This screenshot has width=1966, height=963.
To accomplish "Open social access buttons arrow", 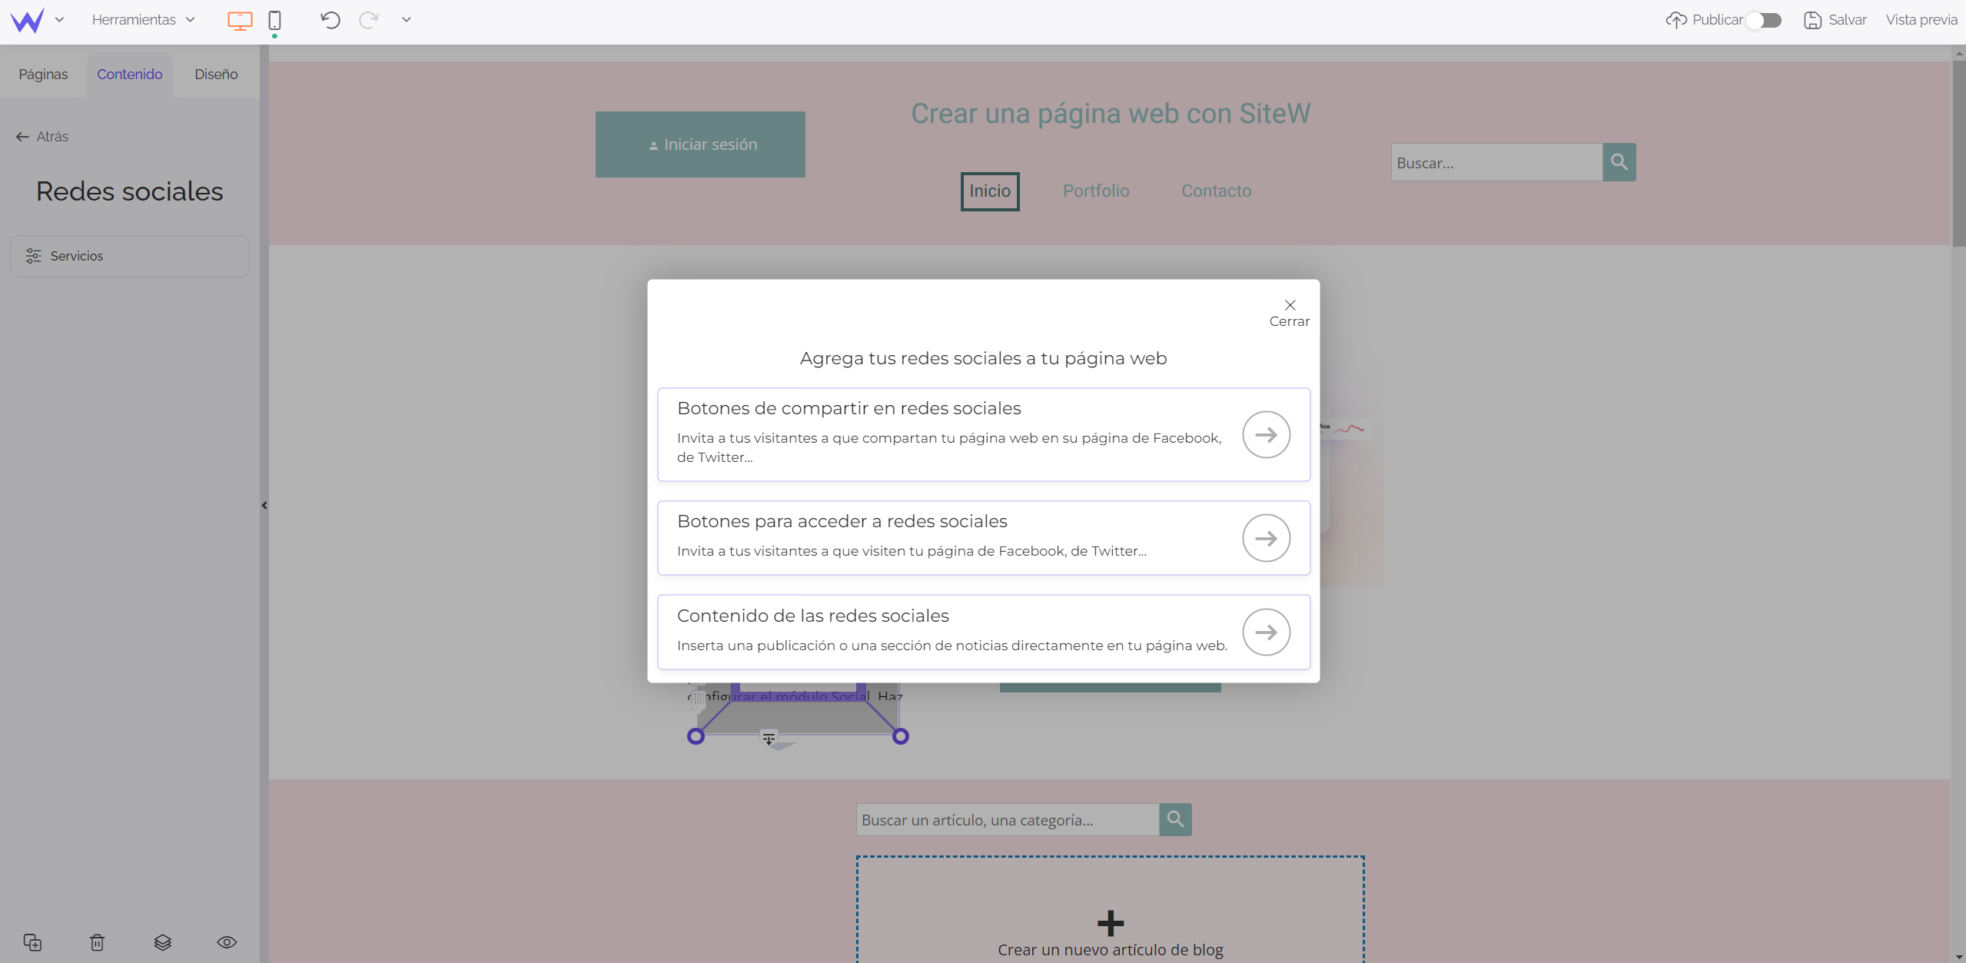I will (x=1266, y=538).
